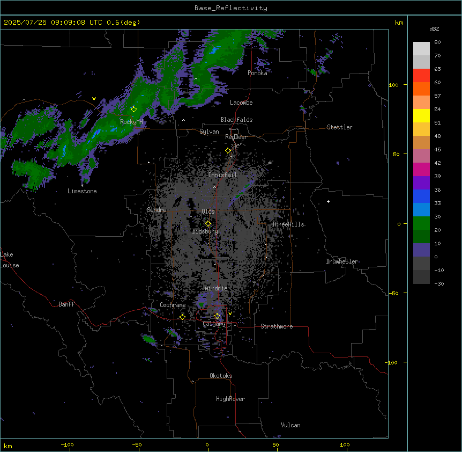Viewport: 462px width, 452px height.
Task: Click the yellow v marker northwest of RockyMH
Action: click(x=94, y=99)
